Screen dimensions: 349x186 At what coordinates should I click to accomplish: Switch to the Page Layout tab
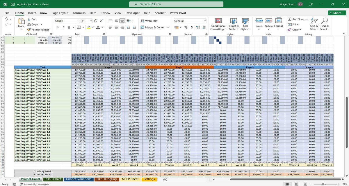click(60, 13)
